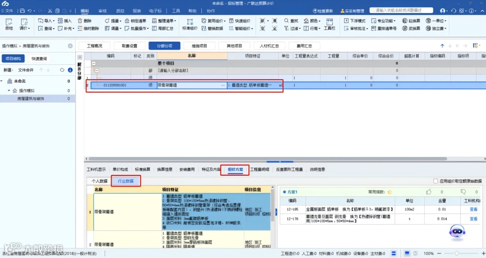This screenshot has height=258, width=486.
Task: Open the 工程量明细 bottom tab
Action: [260, 169]
